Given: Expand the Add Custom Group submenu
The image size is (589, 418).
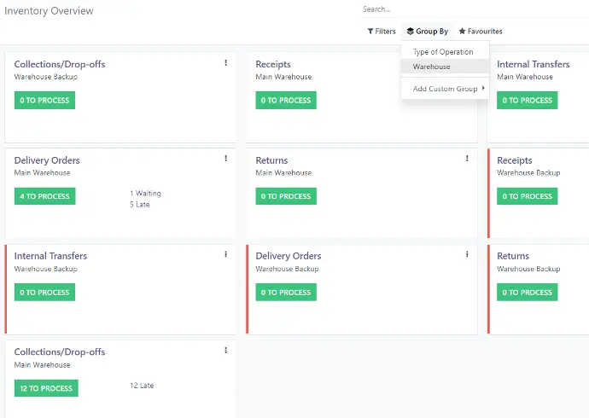Looking at the screenshot, I should point(445,89).
